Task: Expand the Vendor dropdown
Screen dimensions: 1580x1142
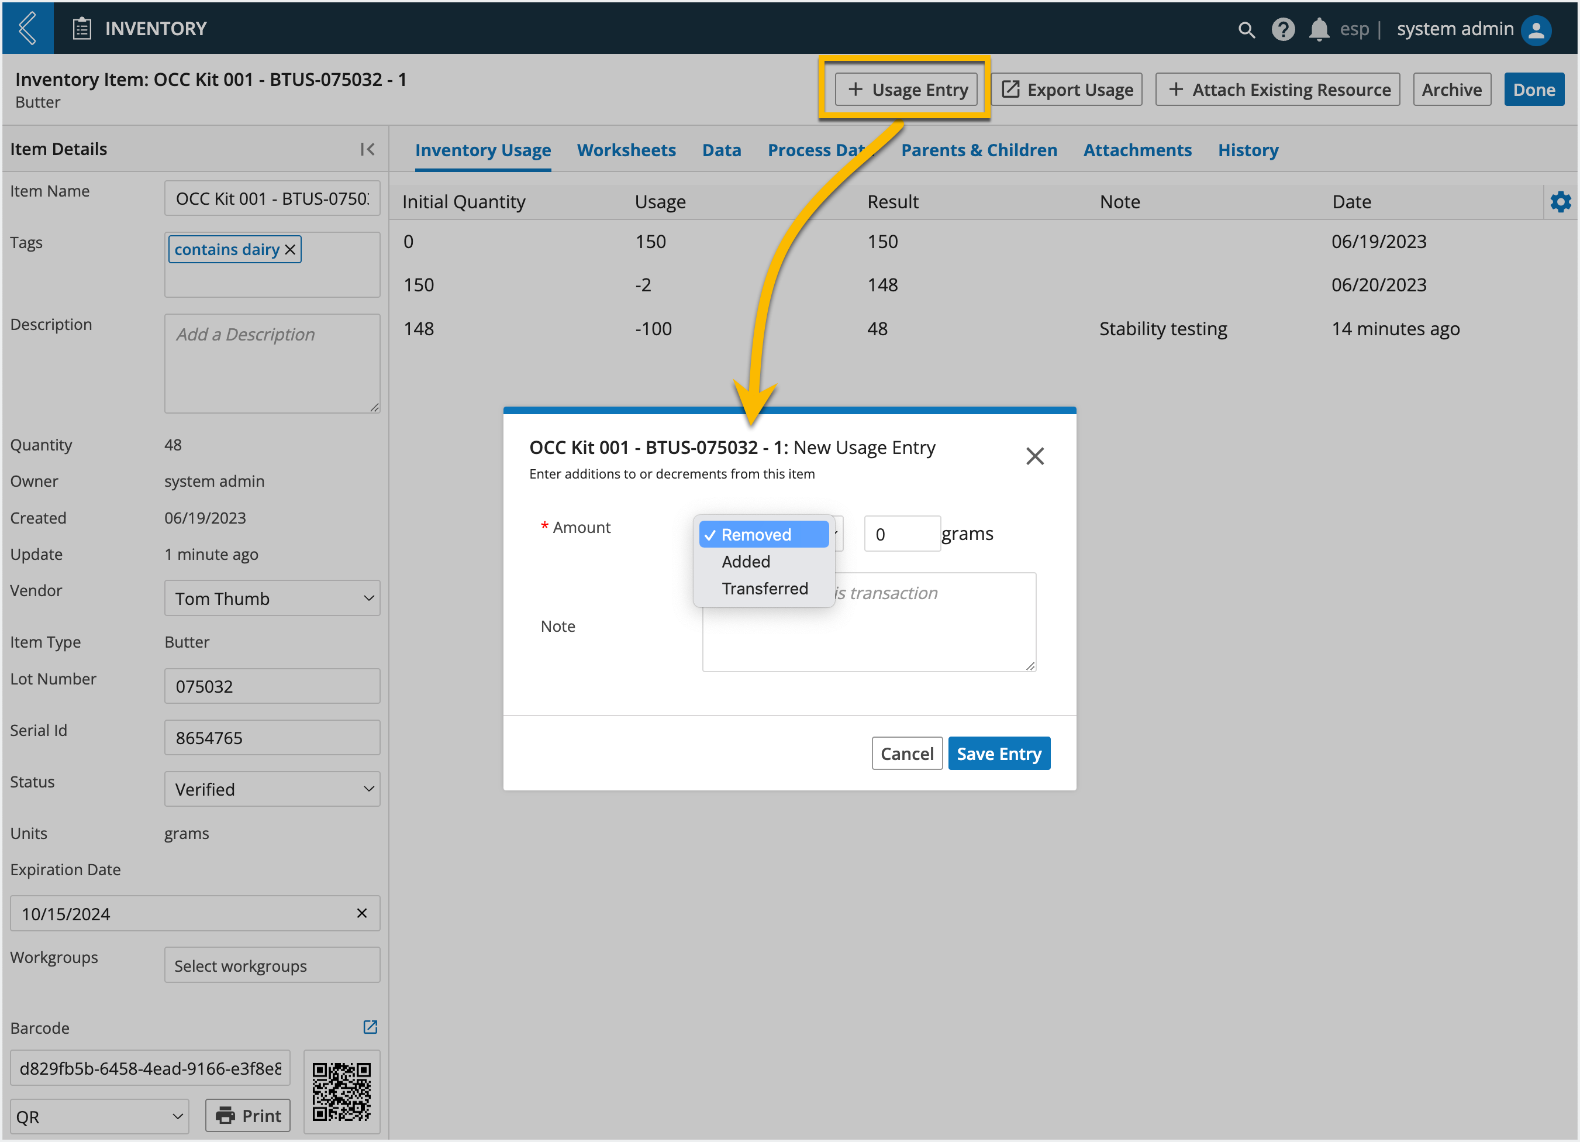Action: [272, 598]
